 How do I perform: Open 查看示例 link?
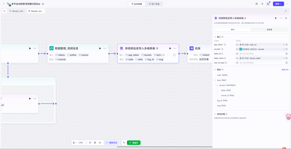(x=285, y=70)
